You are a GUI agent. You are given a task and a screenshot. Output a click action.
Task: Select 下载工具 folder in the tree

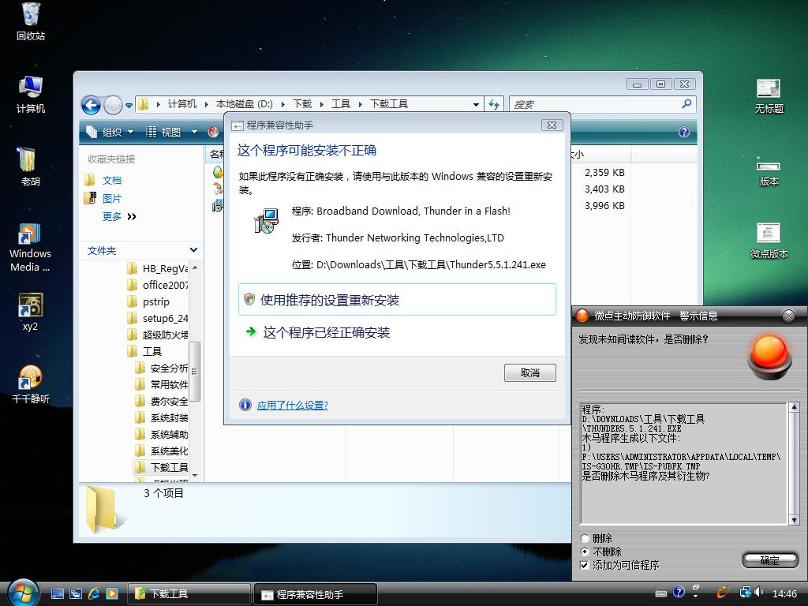coord(168,467)
